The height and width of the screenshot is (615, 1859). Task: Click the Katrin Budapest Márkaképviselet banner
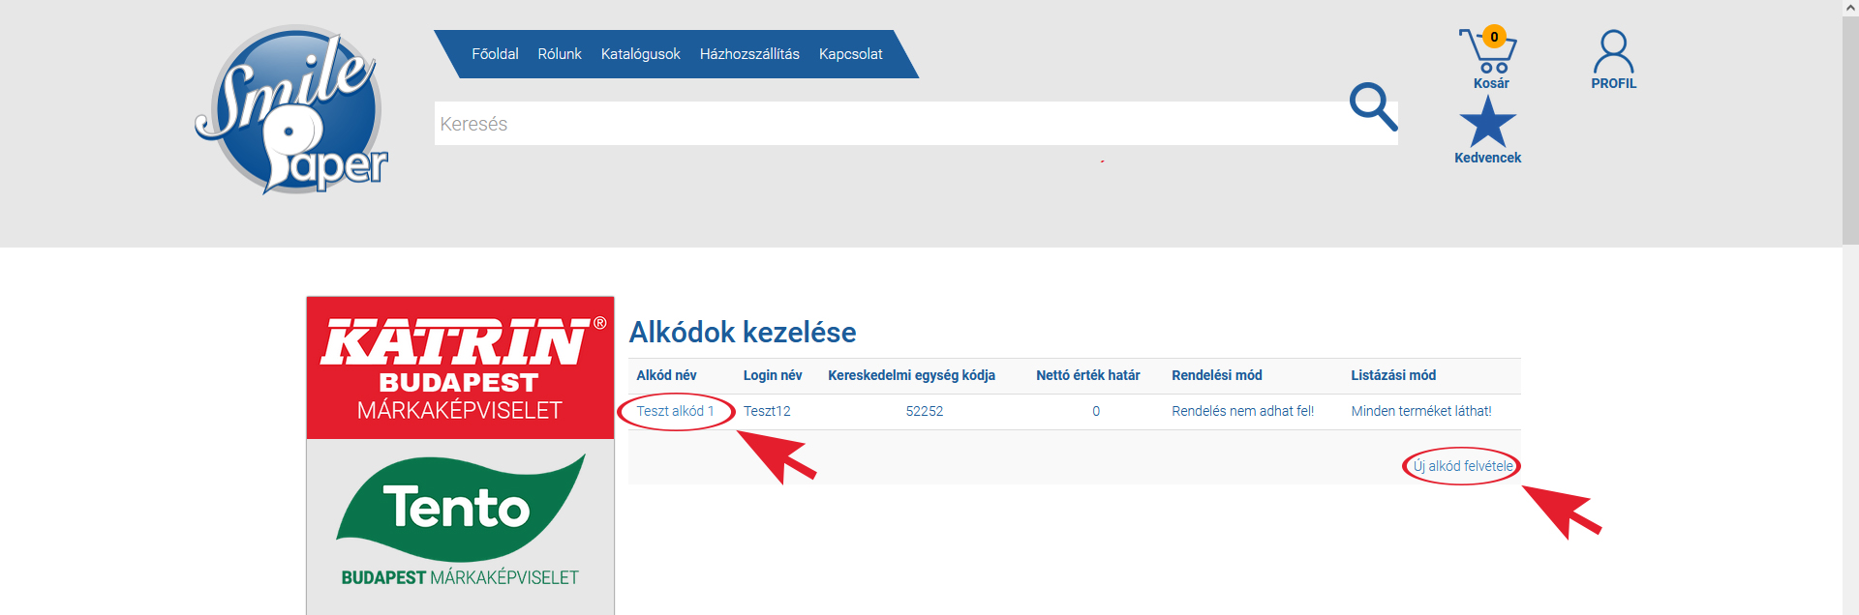[460, 367]
